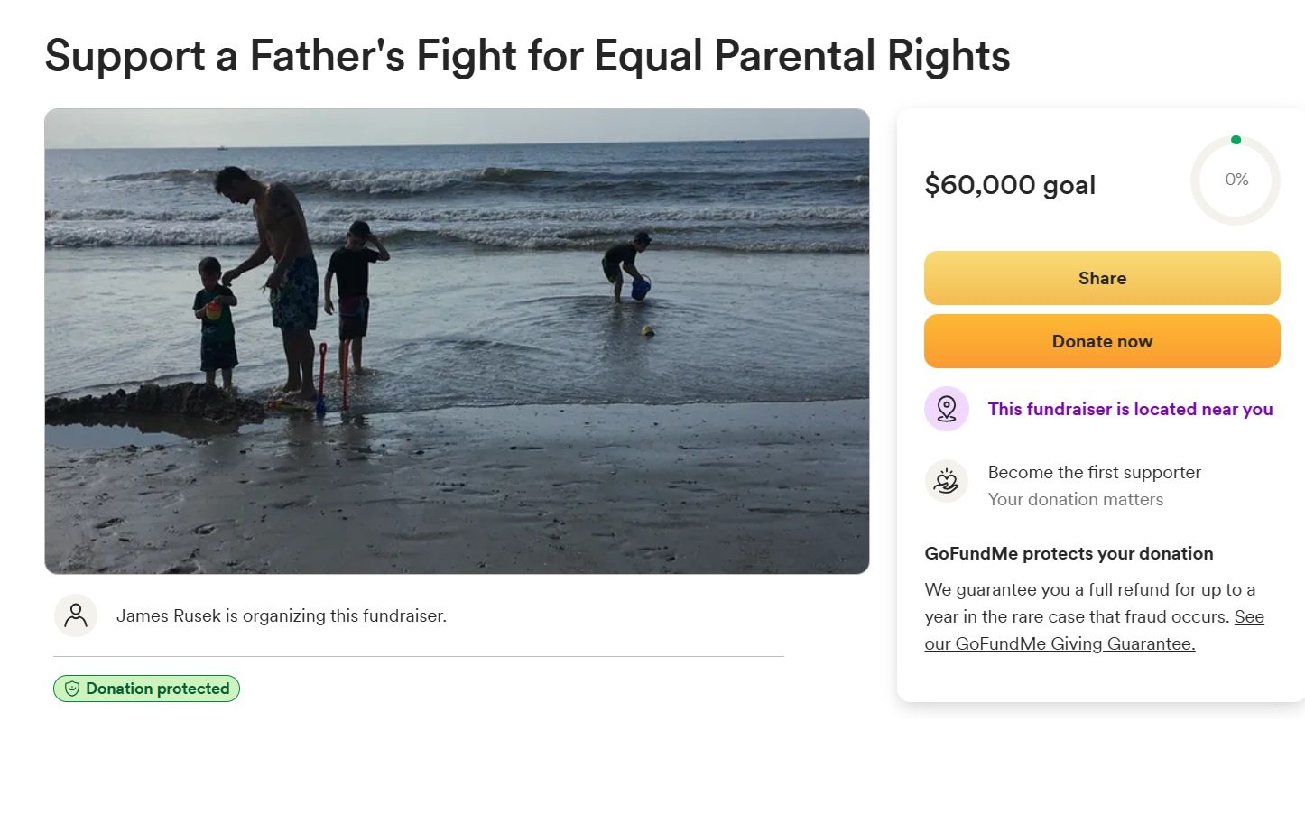Click the Donation protected badge
The width and height of the screenshot is (1305, 814).
click(146, 689)
